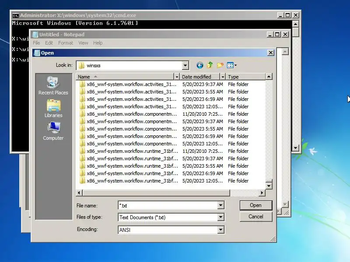Click cmd window's scroll up arrow
350x262 pixels.
(296, 24)
